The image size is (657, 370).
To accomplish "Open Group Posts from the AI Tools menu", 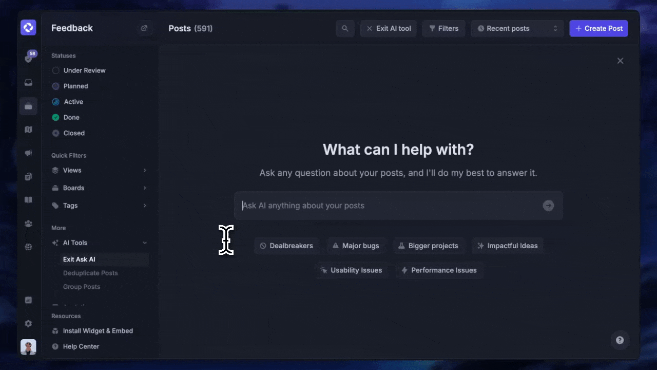I will (x=82, y=286).
